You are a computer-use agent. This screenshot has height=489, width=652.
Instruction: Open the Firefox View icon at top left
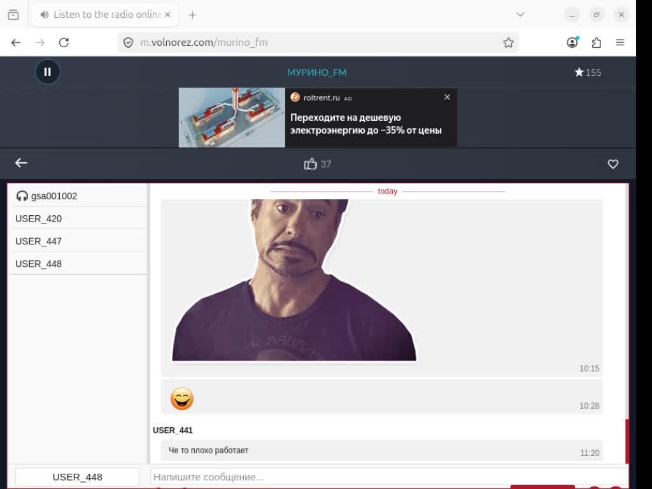[13, 15]
